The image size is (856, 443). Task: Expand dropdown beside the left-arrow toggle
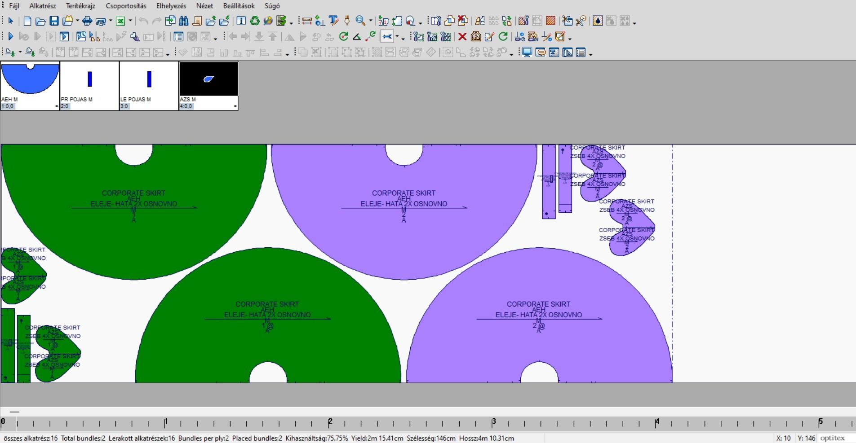point(397,36)
